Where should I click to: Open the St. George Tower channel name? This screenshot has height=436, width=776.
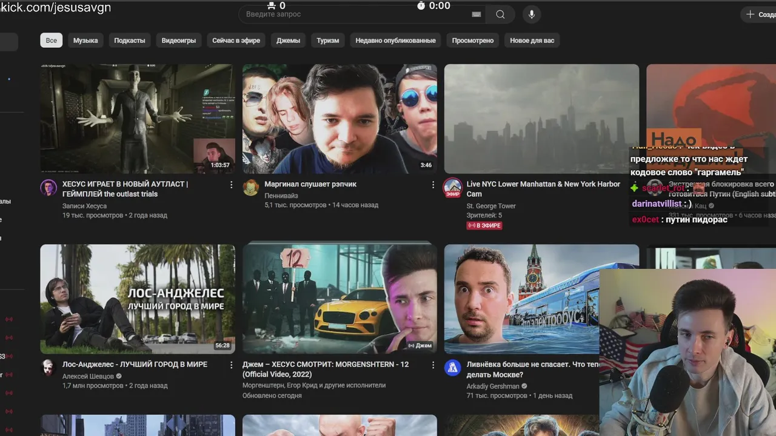[x=491, y=206]
